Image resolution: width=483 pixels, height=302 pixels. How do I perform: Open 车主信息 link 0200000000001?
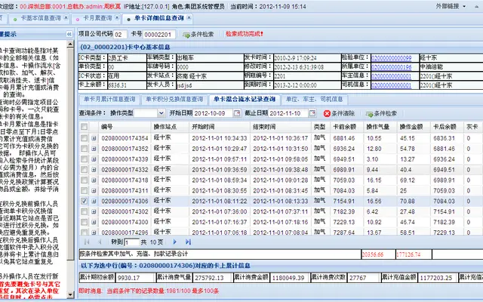(391, 76)
